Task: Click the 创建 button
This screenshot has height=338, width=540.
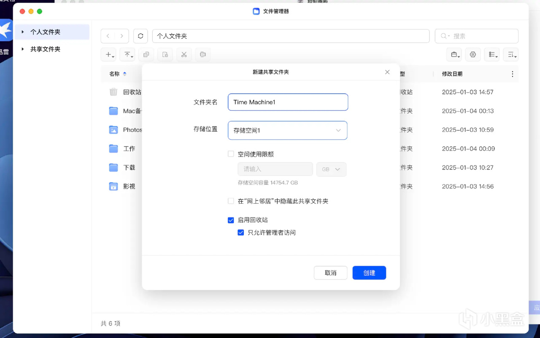Action: click(369, 273)
